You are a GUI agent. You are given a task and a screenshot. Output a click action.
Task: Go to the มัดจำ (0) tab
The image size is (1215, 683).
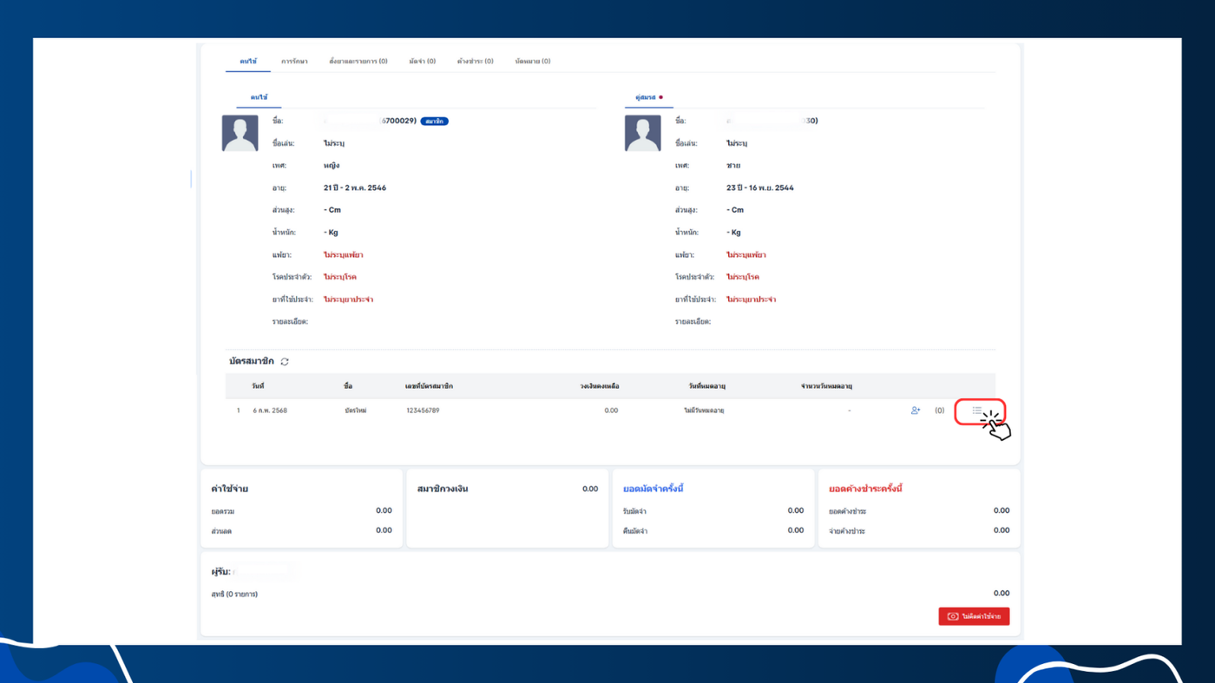423,62
